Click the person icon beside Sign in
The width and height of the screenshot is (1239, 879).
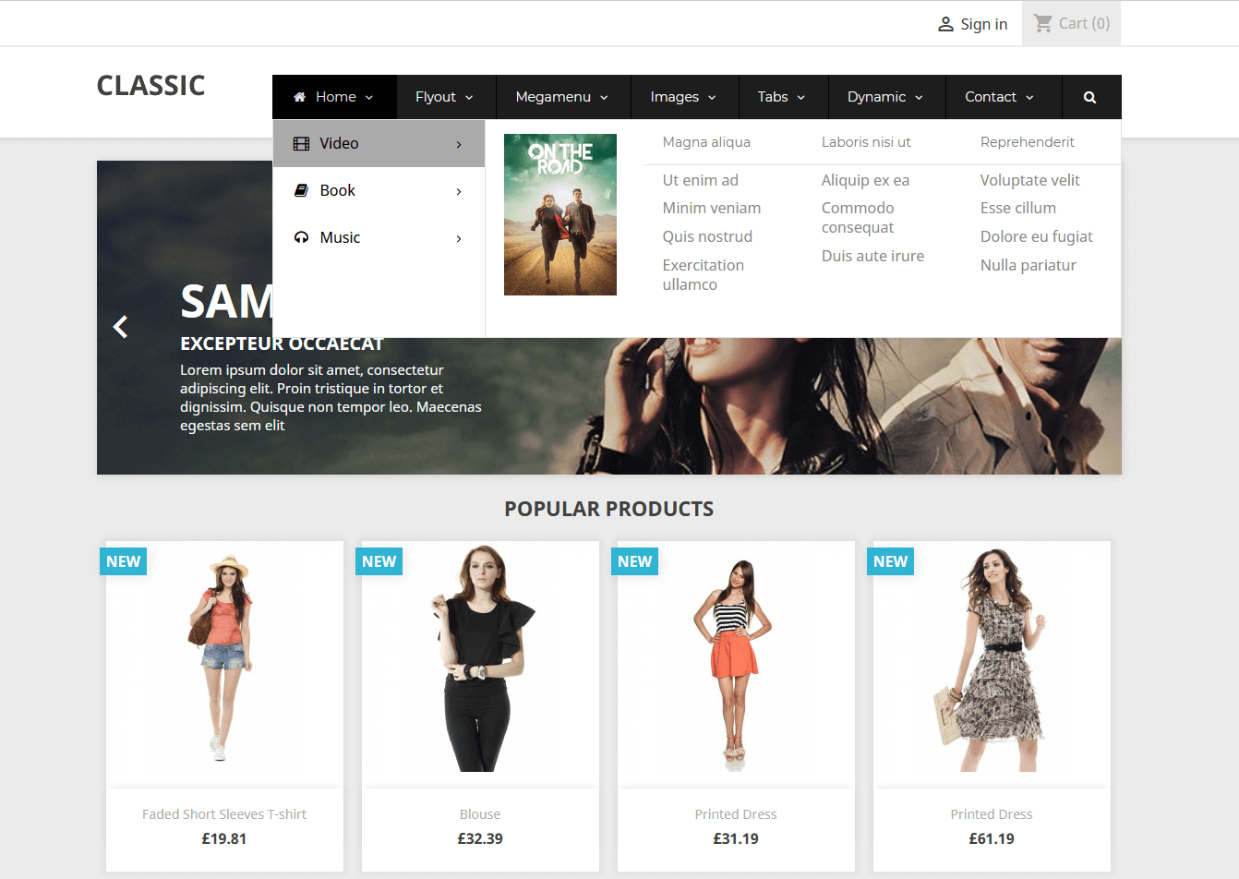tap(945, 24)
